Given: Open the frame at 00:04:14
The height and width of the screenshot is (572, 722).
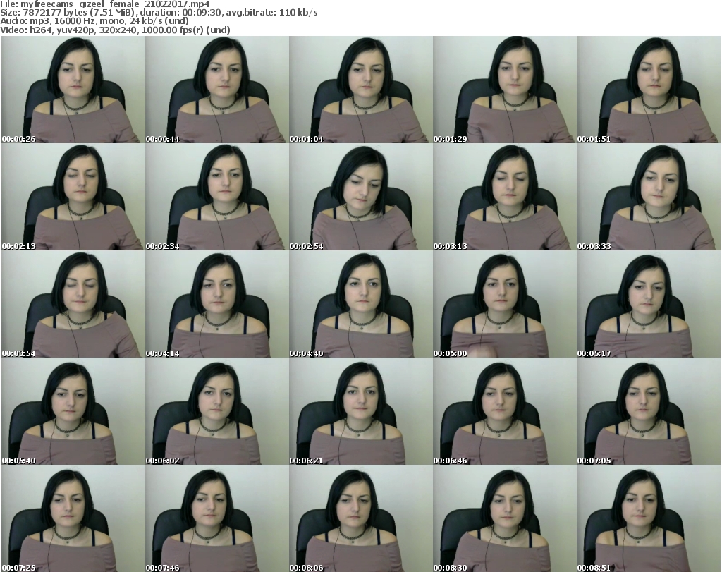Looking at the screenshot, I should click(217, 304).
